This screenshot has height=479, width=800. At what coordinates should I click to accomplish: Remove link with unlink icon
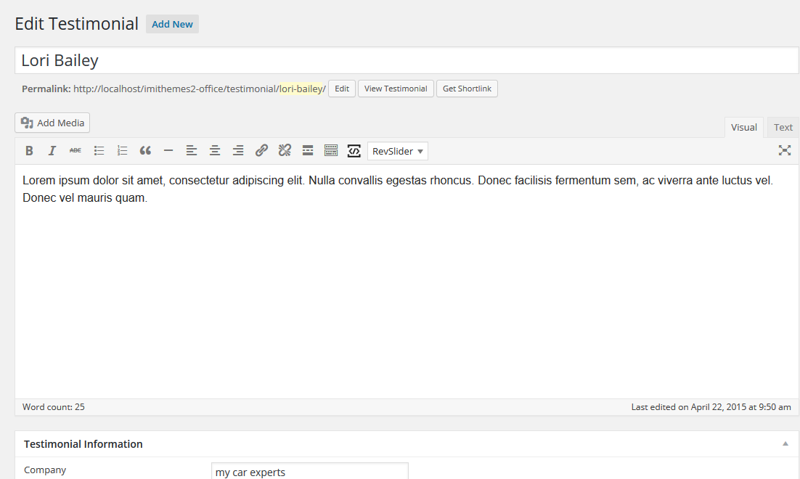[x=285, y=150]
